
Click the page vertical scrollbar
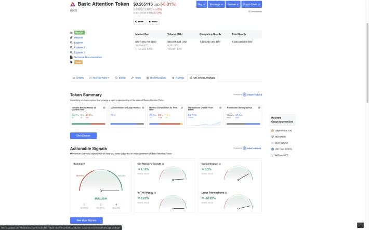point(367,63)
